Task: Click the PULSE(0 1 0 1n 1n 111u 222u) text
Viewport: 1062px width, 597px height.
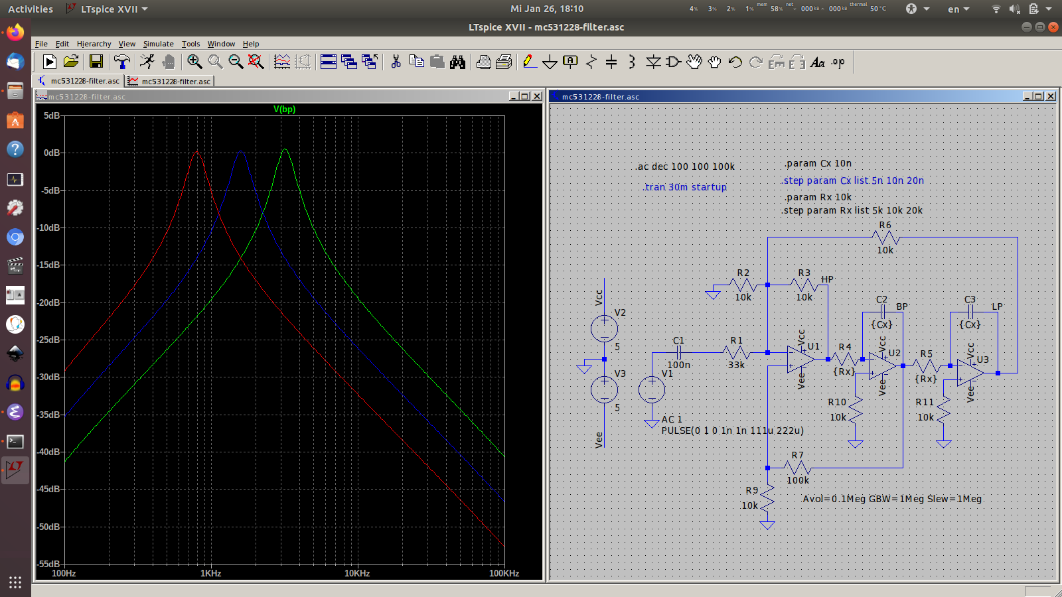Action: pyautogui.click(x=732, y=431)
